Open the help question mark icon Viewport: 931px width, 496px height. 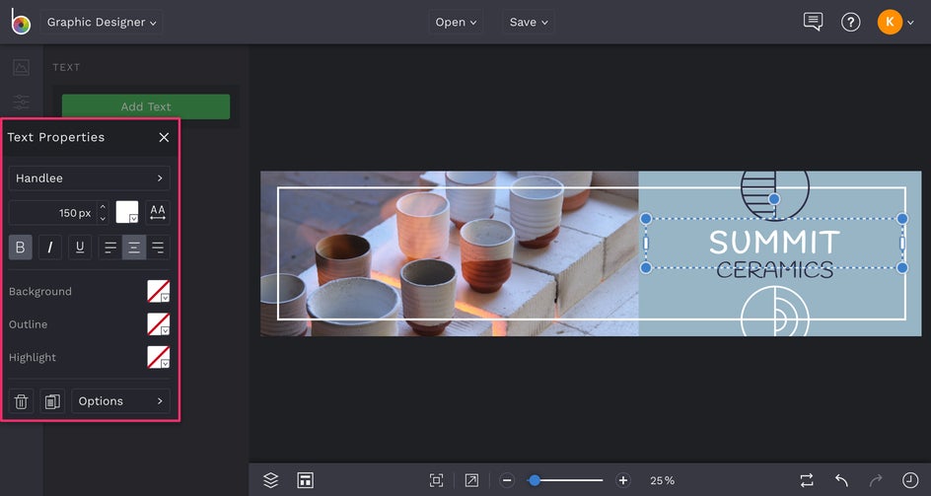click(850, 22)
